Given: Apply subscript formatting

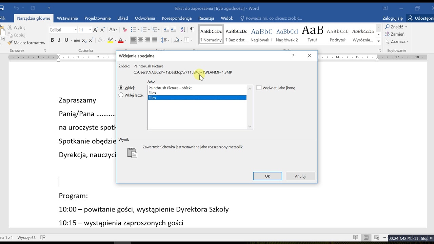Looking at the screenshot, I should point(84,40).
